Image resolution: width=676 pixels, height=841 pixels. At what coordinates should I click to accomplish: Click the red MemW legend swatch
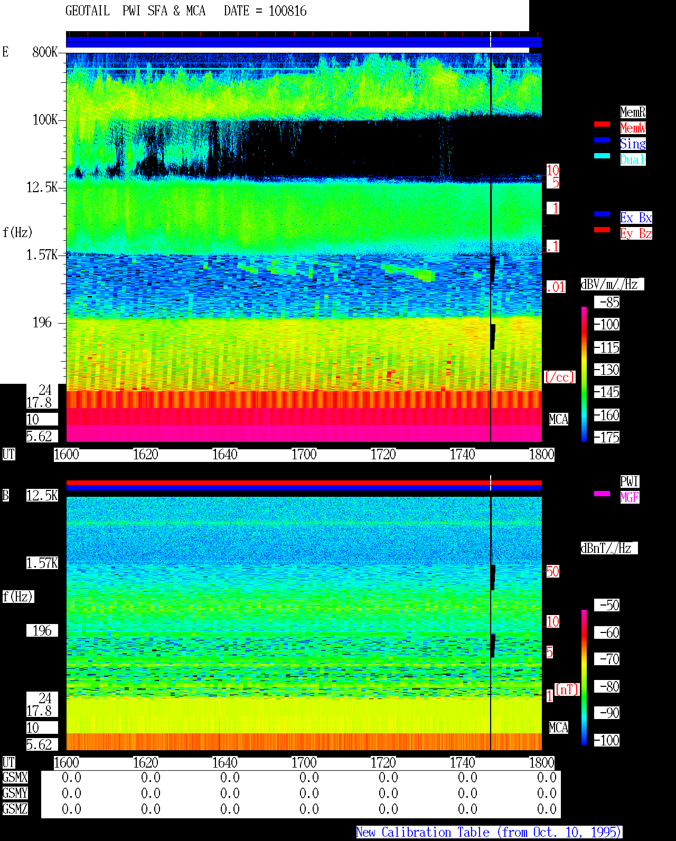click(x=602, y=124)
